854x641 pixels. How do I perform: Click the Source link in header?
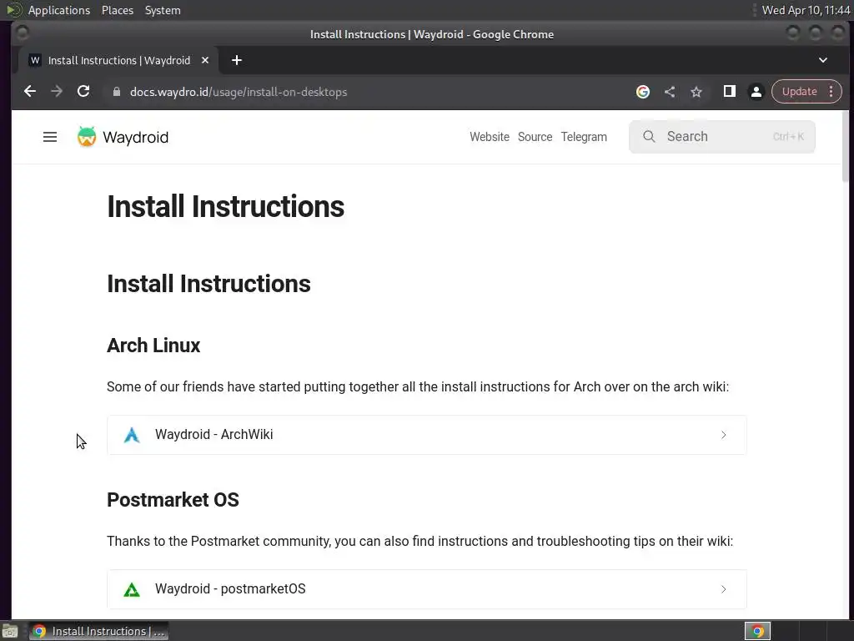(535, 137)
